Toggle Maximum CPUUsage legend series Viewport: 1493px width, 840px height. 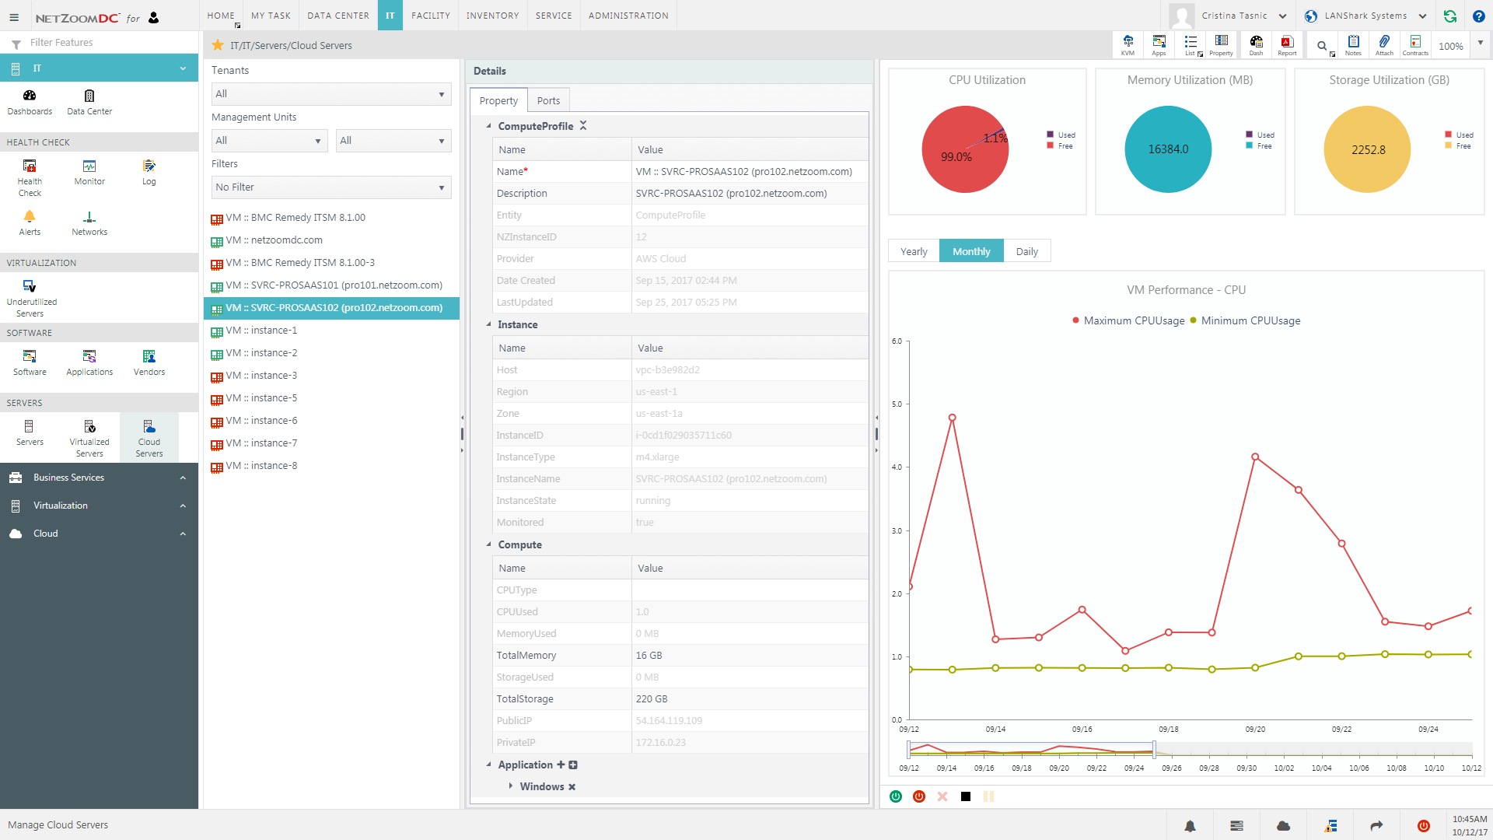[x=1129, y=320]
